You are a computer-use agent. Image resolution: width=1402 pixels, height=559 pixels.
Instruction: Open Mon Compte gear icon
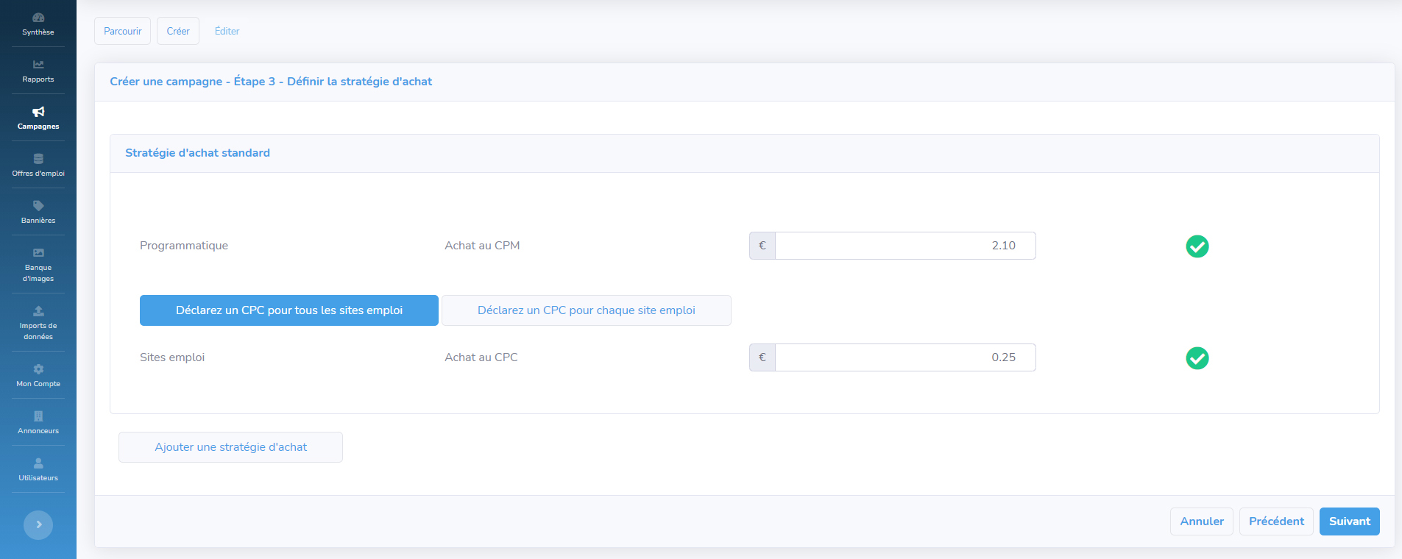point(38,369)
